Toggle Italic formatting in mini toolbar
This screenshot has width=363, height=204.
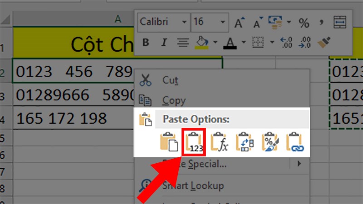click(x=163, y=43)
